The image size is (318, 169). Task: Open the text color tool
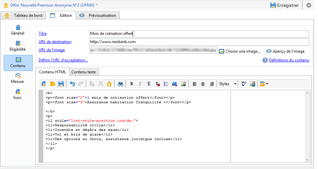[158, 84]
